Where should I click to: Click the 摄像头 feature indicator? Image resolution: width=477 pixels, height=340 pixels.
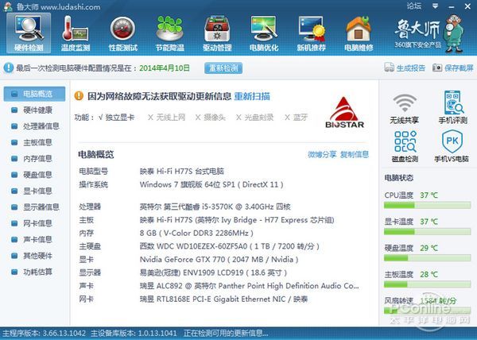point(210,118)
